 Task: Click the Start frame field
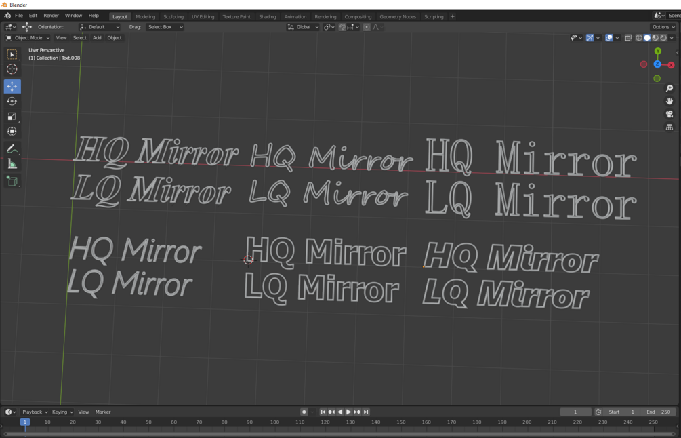[621, 412]
